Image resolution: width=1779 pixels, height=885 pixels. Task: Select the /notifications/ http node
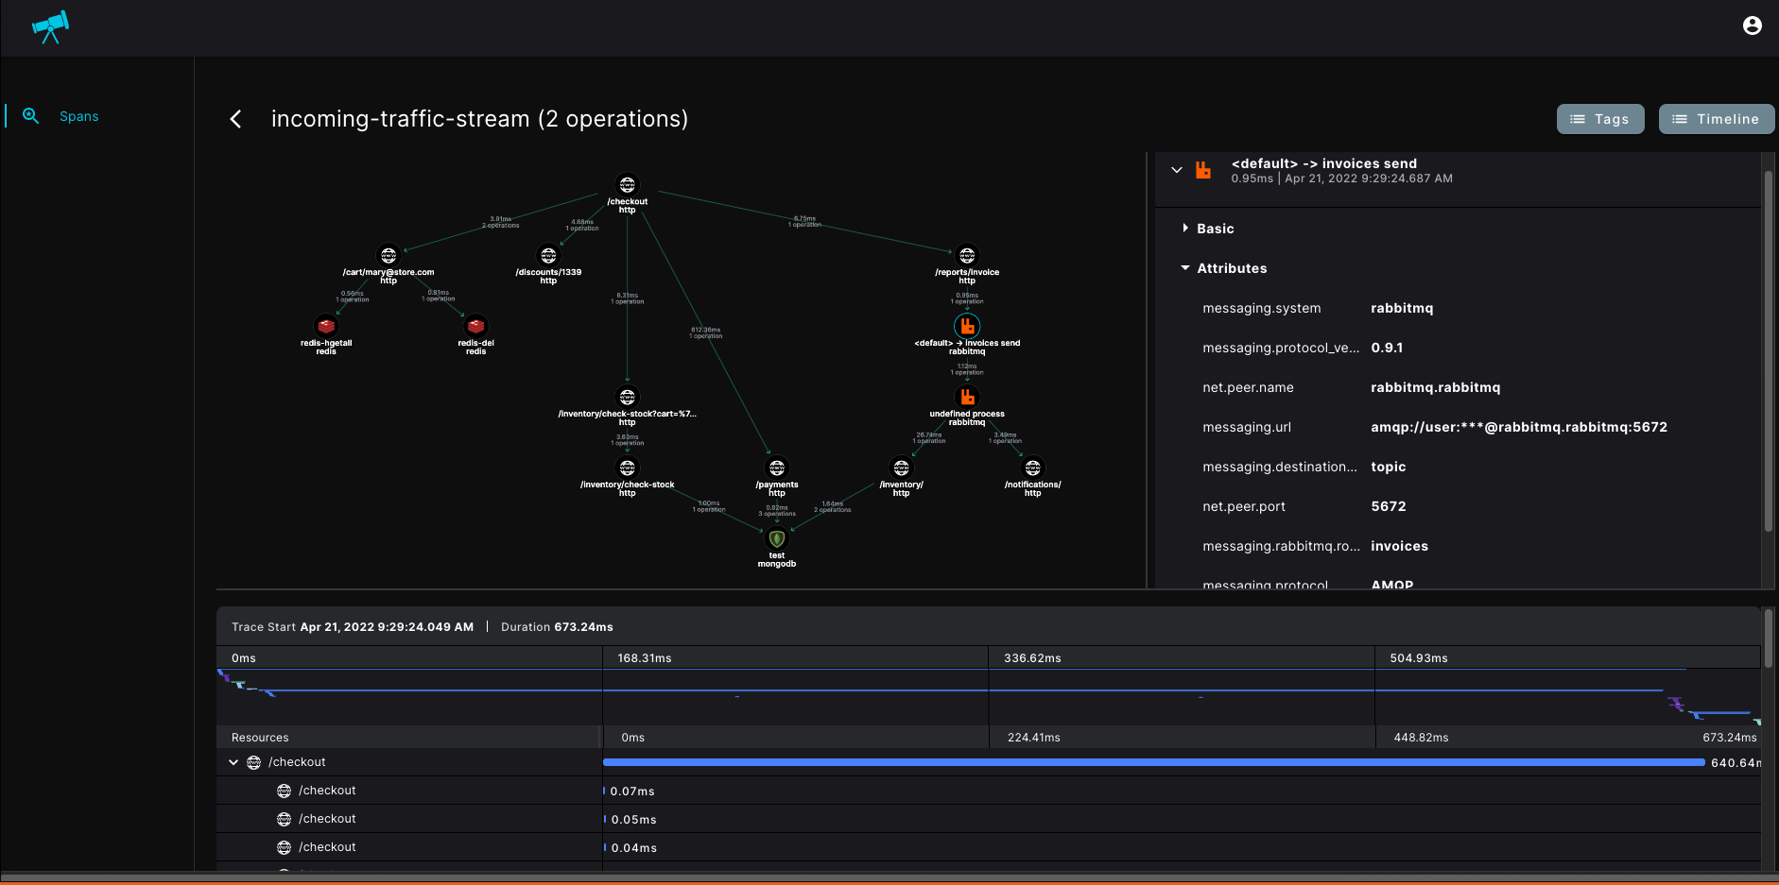1033,468
